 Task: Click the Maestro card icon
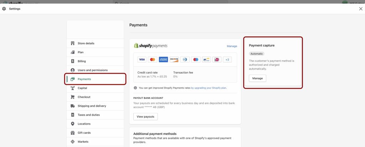coord(196,60)
